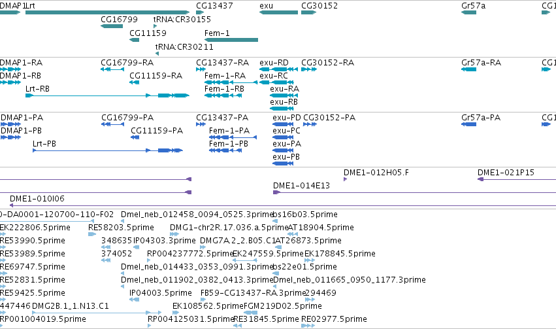This screenshot has height=329, width=556.
Task: Select transcript Fem-1-RB
Action: [x=225, y=89]
